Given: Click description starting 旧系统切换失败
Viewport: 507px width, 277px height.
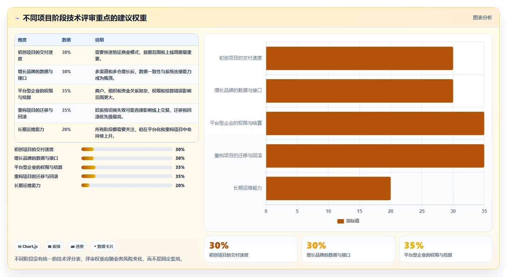Looking at the screenshot, I should pyautogui.click(x=143, y=113).
